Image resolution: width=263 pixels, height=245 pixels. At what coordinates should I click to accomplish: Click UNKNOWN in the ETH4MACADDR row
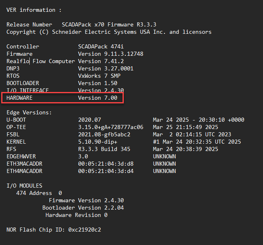(x=164, y=171)
